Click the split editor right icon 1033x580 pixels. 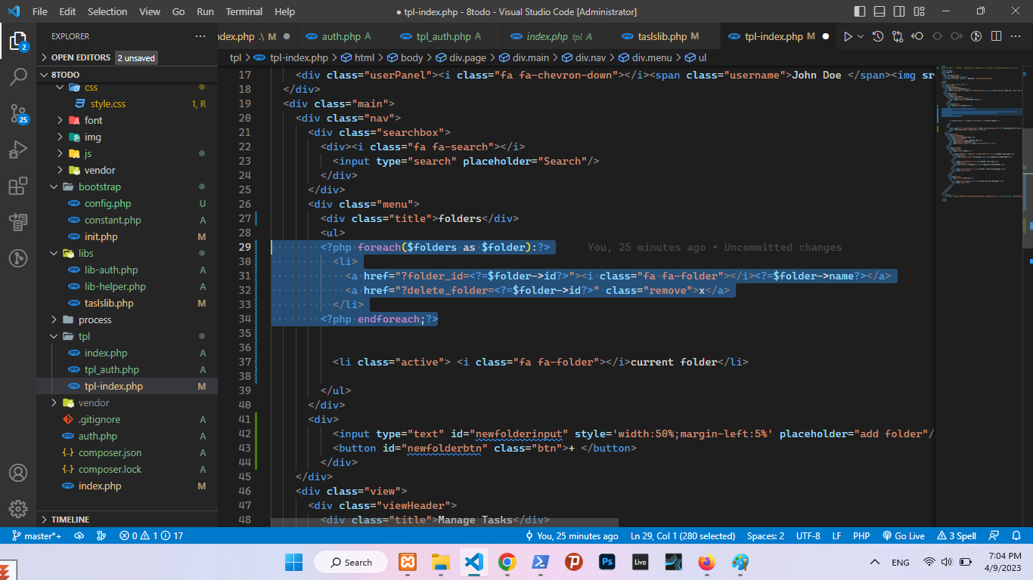point(996,36)
